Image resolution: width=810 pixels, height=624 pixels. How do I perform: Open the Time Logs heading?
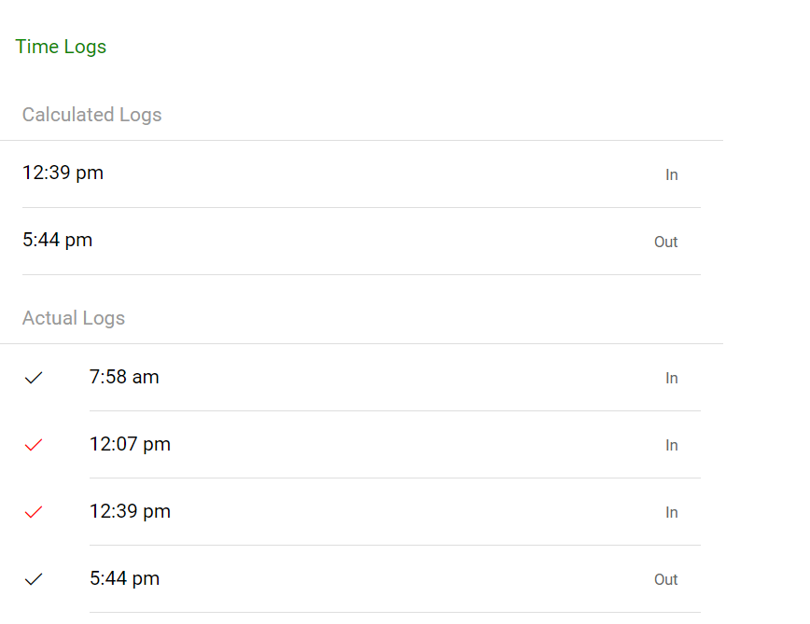[x=61, y=47]
